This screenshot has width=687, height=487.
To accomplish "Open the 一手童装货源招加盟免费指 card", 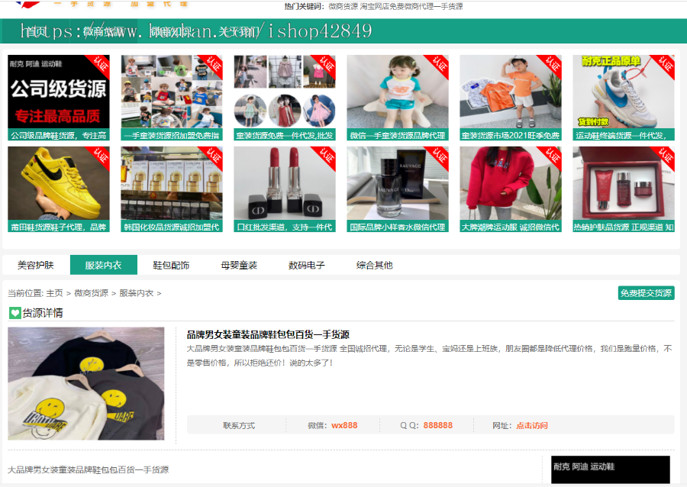I will click(x=172, y=98).
